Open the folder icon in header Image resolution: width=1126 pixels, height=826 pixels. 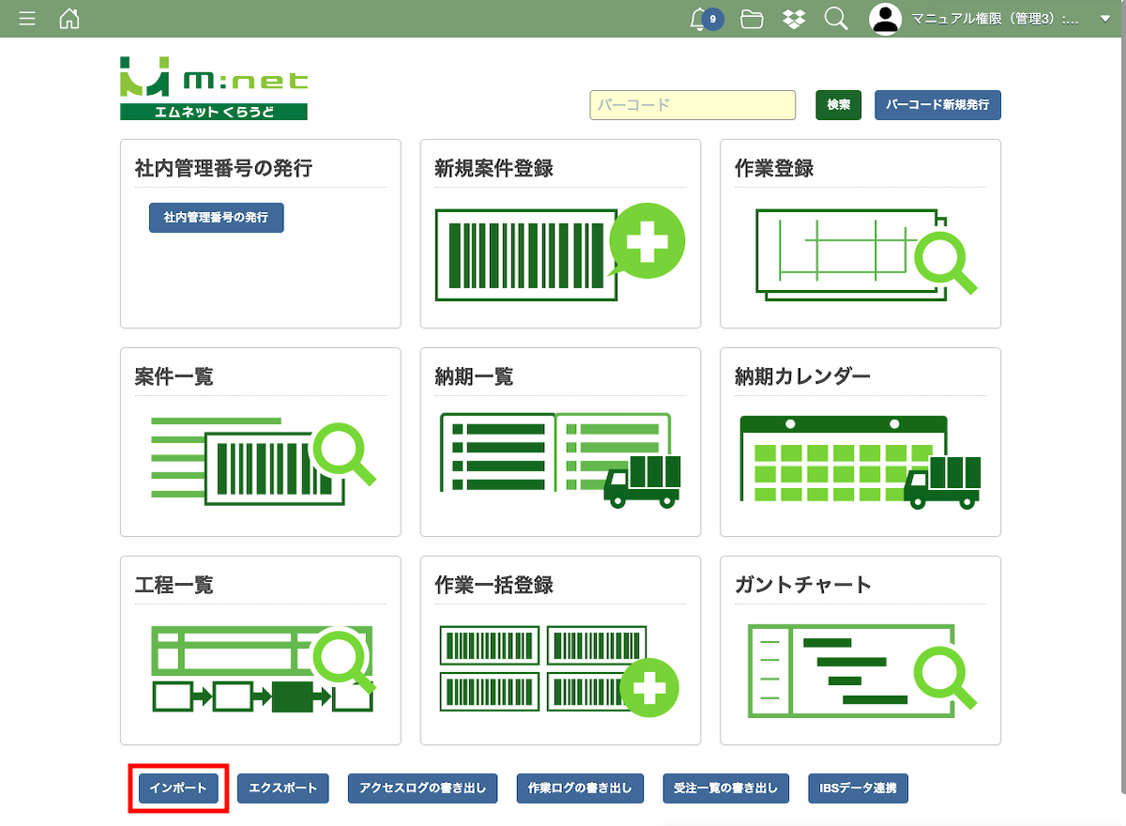(x=752, y=19)
